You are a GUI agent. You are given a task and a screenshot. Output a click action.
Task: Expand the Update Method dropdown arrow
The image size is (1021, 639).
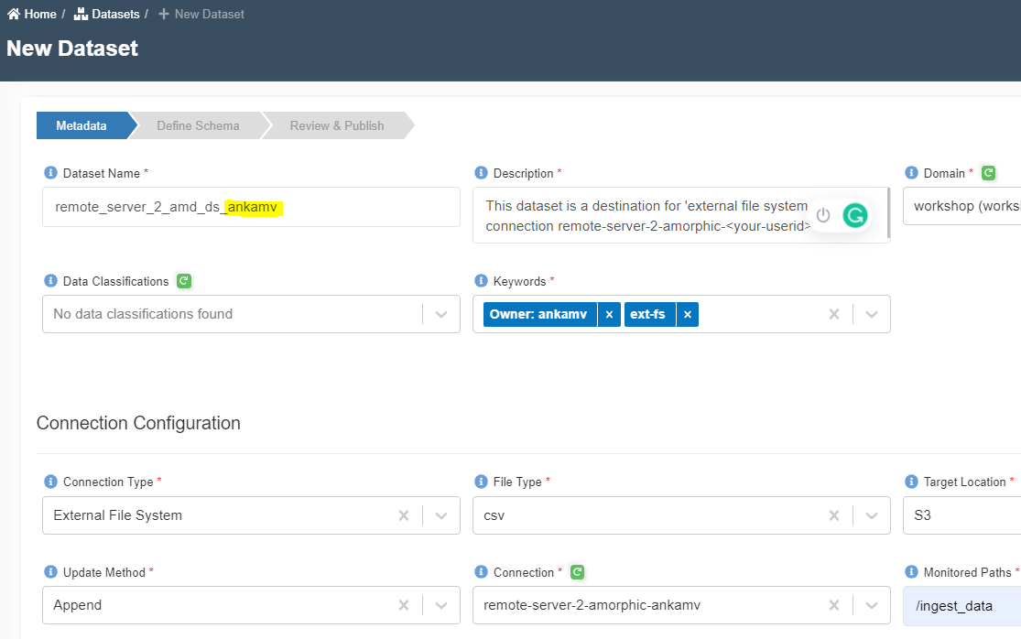pos(440,605)
